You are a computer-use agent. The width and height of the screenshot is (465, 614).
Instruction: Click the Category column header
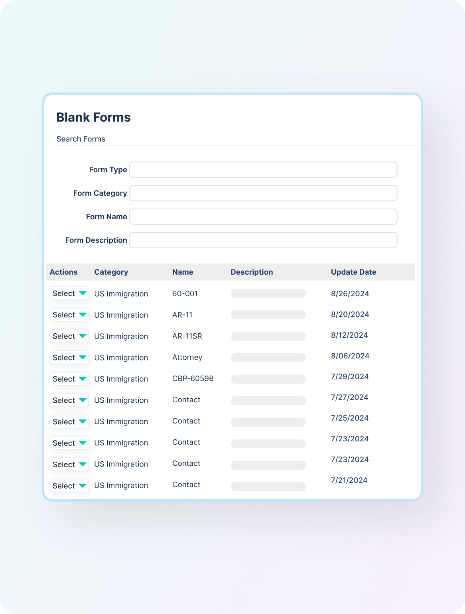click(x=111, y=272)
